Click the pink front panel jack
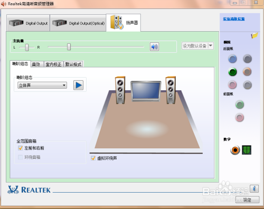This screenshot has width=264, height=209. coord(240,117)
